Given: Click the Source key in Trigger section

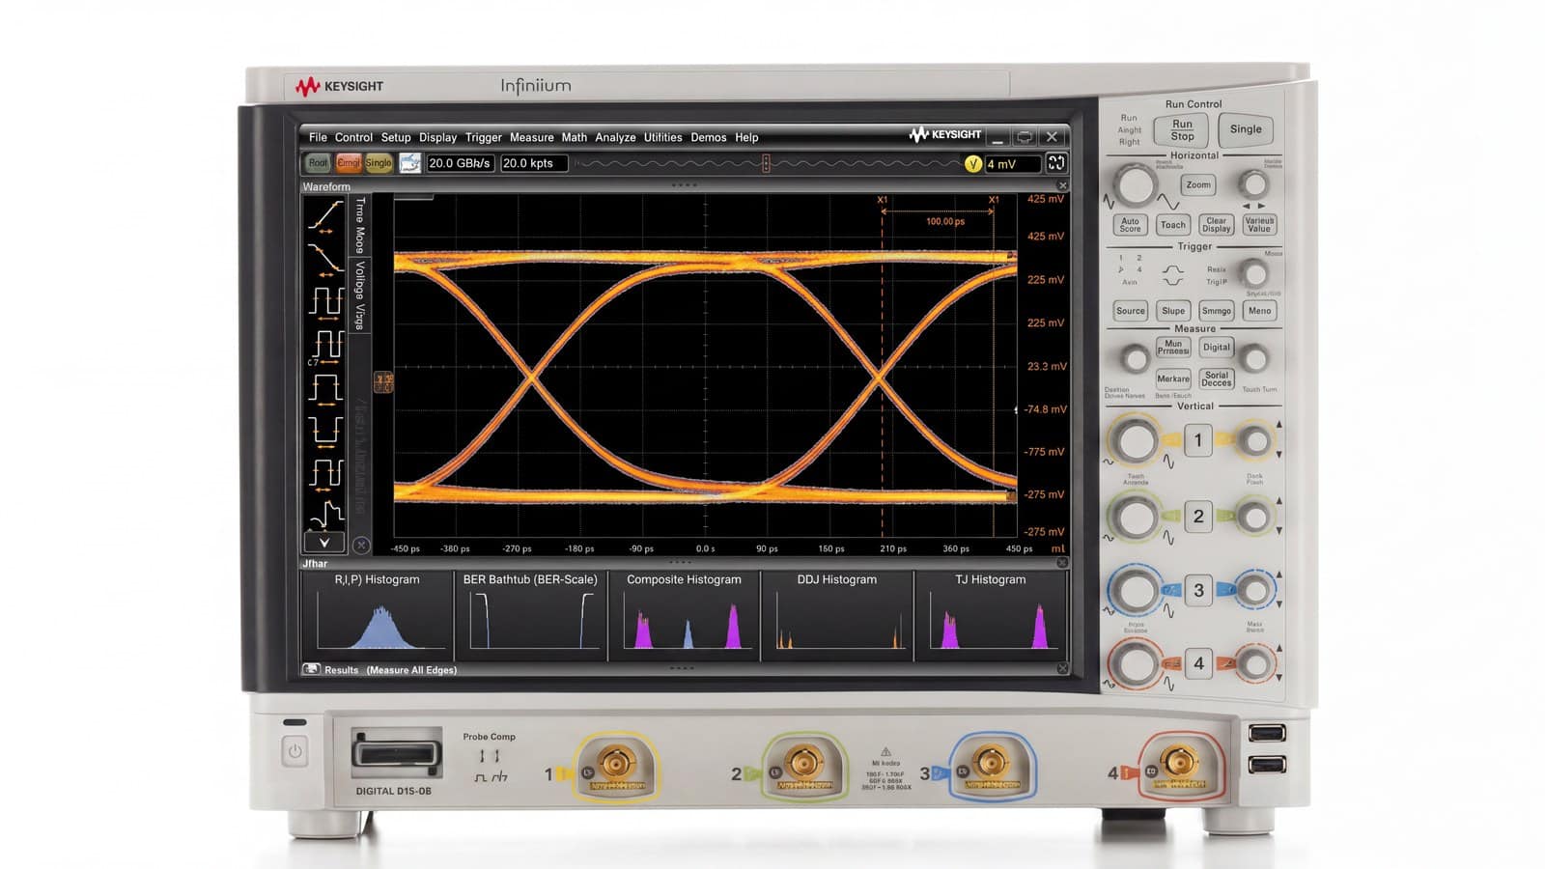Looking at the screenshot, I should point(1131,311).
